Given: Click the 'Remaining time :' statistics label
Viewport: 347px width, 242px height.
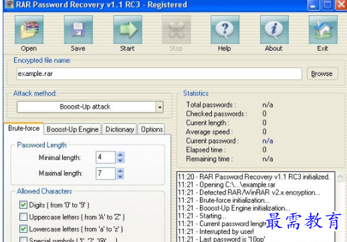Looking at the screenshot, I should (209, 159).
